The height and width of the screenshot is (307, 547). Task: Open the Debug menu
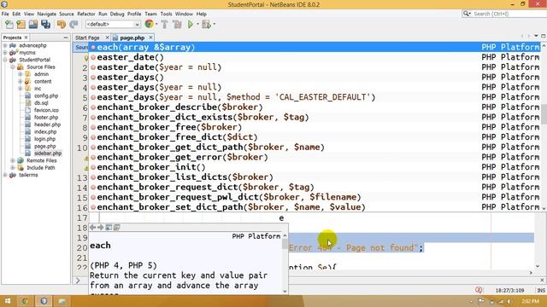(x=117, y=14)
